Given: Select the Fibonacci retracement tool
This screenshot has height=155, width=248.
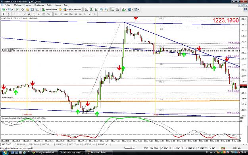Looking at the screenshot, I should 34,14.
